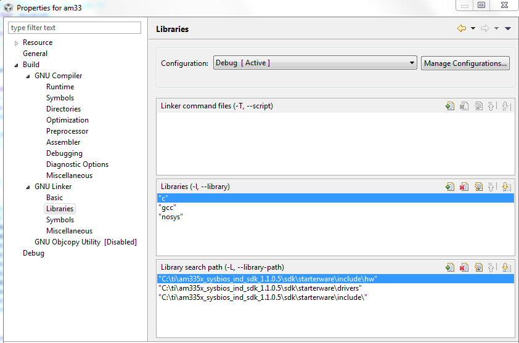Select the starterware\include\hw search path

click(336, 279)
